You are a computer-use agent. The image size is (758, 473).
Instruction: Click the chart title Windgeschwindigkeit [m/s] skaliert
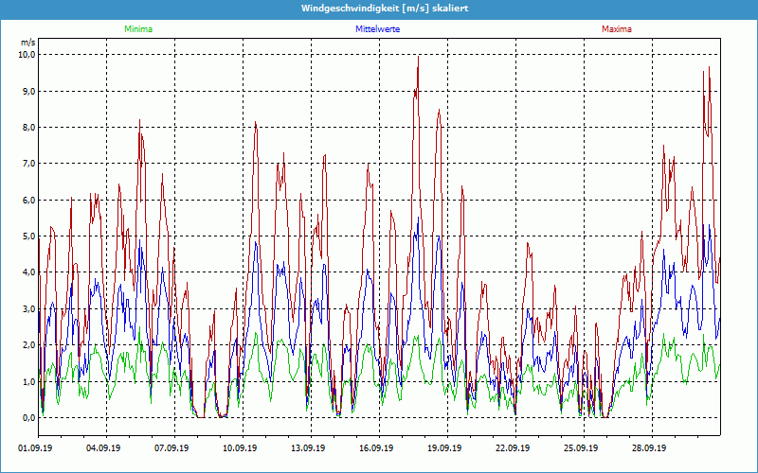385,9
